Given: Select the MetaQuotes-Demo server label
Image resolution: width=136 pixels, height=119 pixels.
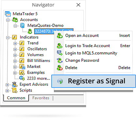Looking at the screenshot, I should (45, 26).
